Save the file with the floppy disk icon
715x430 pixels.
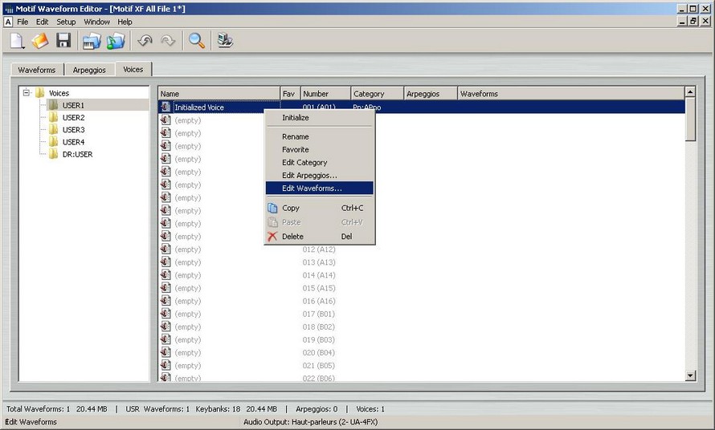click(63, 41)
